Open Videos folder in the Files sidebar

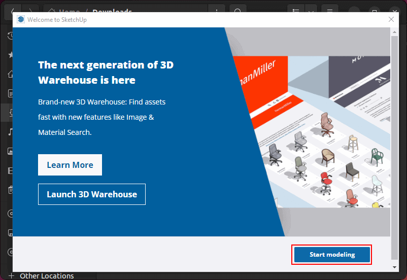click(x=10, y=170)
